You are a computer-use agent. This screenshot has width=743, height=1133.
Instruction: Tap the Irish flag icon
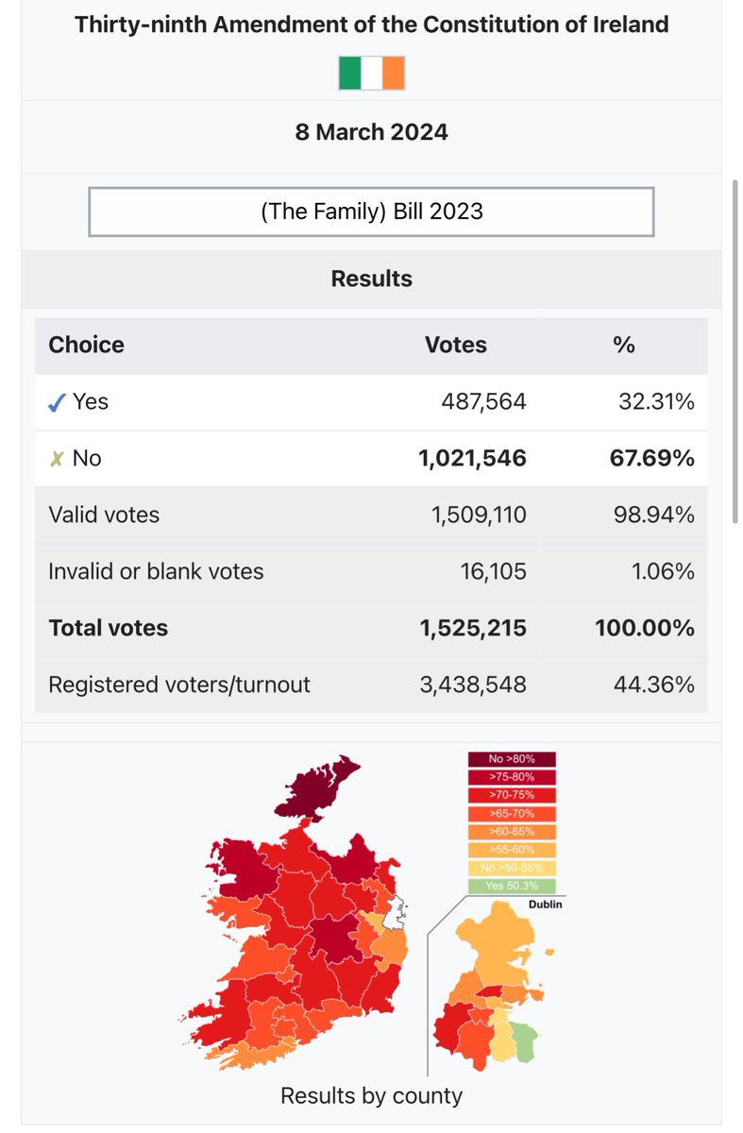pyautogui.click(x=371, y=73)
